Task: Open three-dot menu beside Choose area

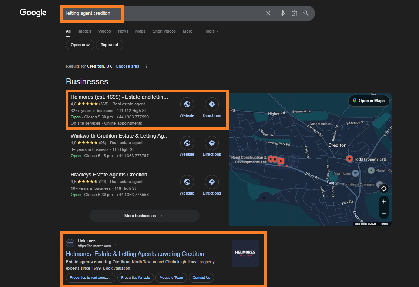Action: [x=147, y=66]
